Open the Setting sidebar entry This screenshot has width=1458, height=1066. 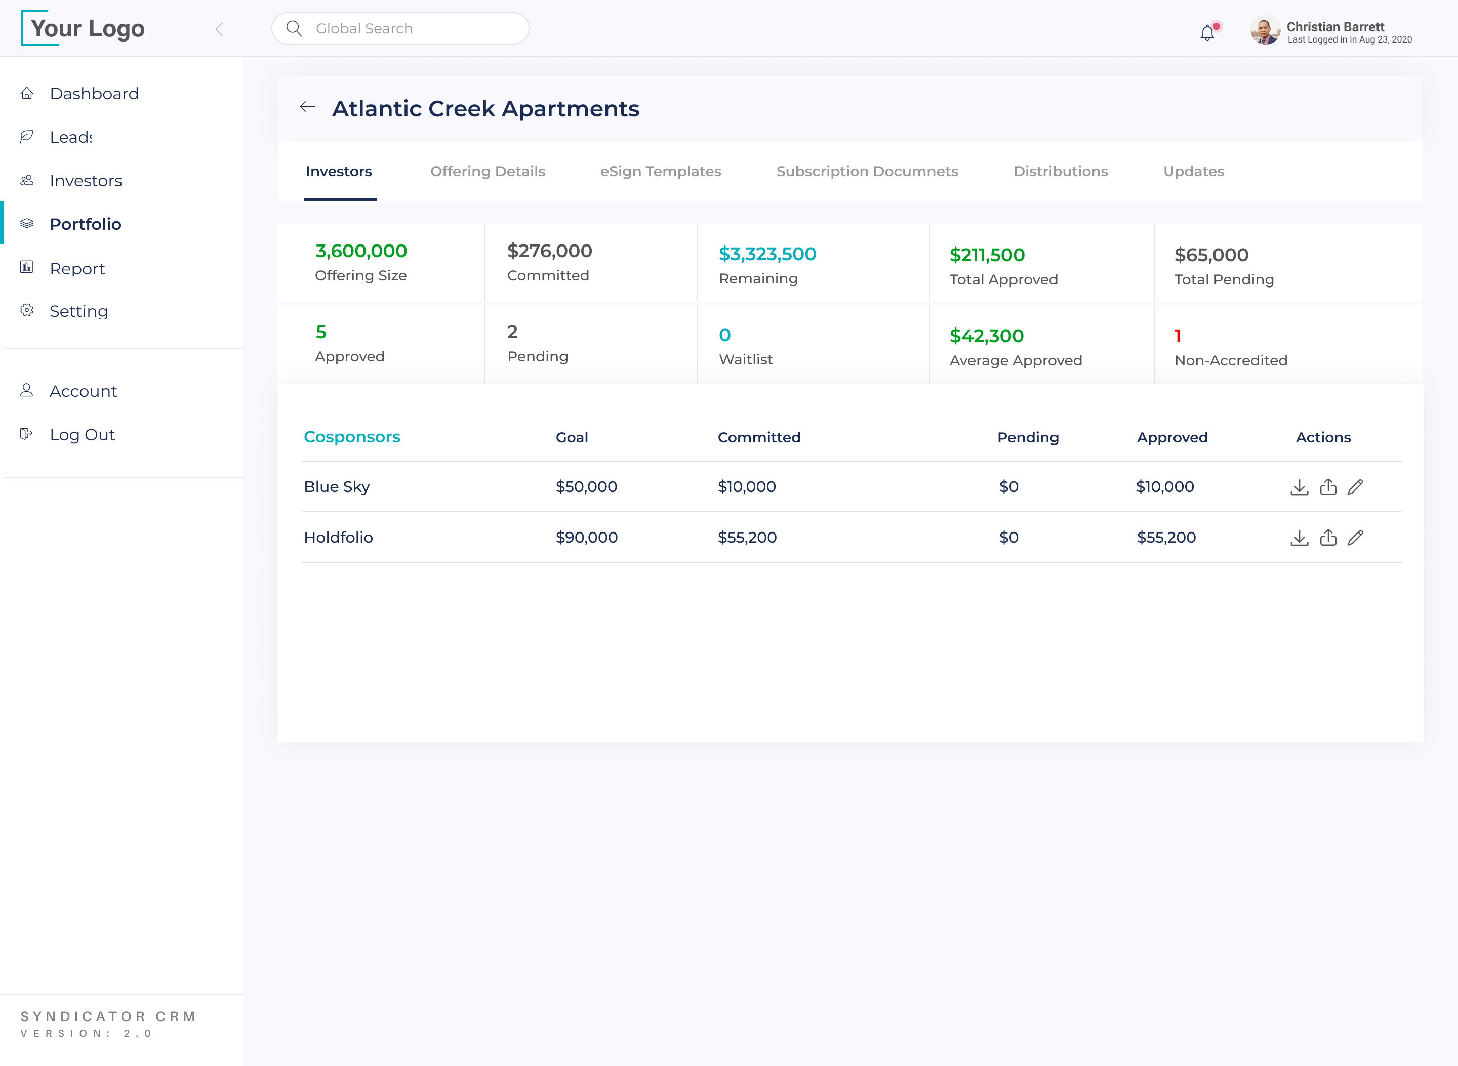coord(78,311)
